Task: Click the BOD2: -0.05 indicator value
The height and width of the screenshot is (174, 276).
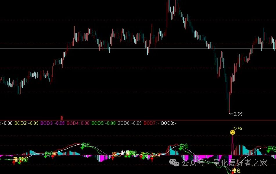Action: 26,123
